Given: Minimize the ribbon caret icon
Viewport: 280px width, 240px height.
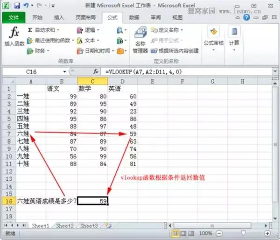Looking at the screenshot, I should coord(238,18).
